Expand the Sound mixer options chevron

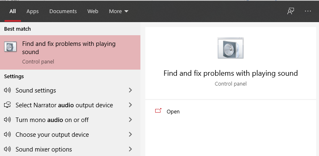point(131,149)
